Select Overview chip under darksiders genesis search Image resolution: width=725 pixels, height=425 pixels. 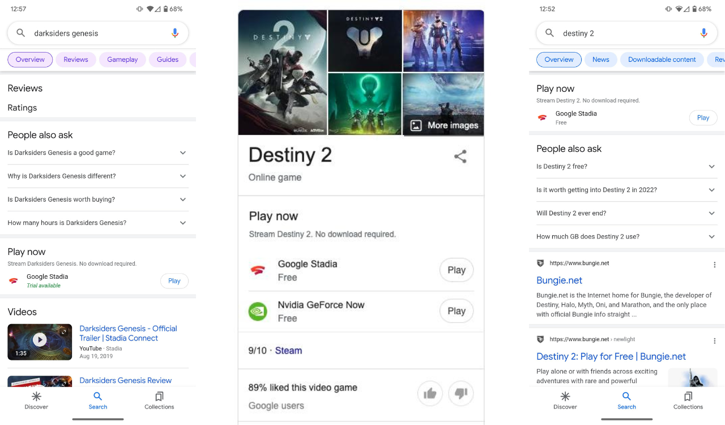coord(30,59)
